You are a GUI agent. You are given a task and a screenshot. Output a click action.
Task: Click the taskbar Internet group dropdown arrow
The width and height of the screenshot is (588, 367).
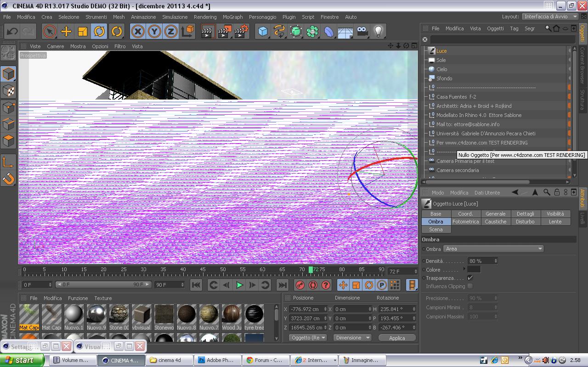click(334, 360)
